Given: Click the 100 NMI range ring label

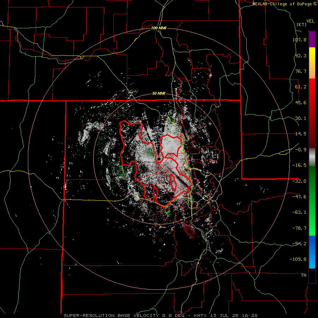Looking at the screenshot, I should click(159, 28).
